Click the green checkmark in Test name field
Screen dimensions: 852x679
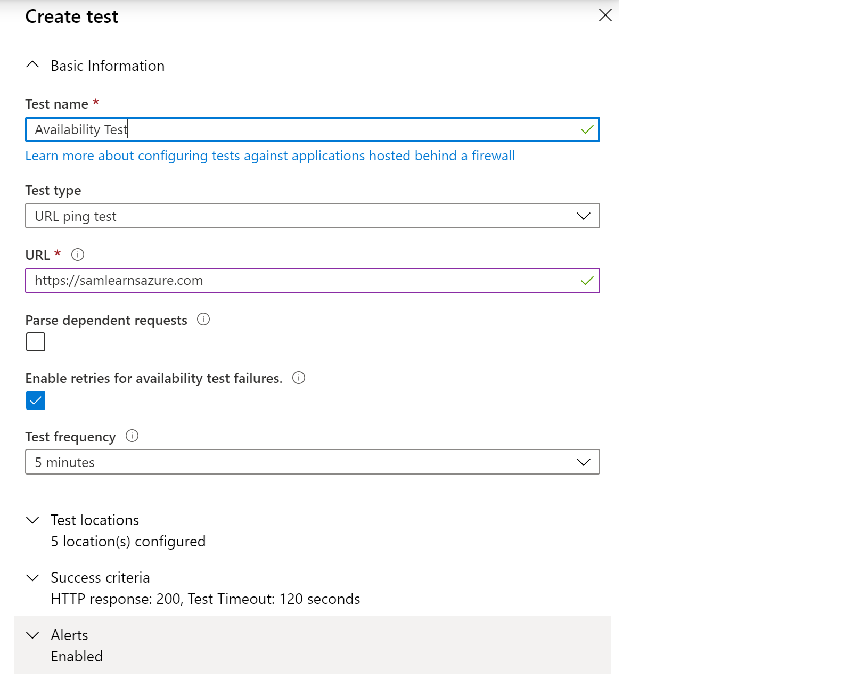587,129
